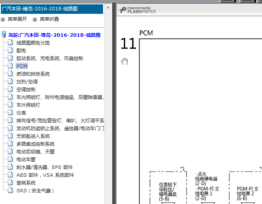Click the page icon next to 转向信号/危险警告灯
262x204 pixels.
click(x=10, y=120)
